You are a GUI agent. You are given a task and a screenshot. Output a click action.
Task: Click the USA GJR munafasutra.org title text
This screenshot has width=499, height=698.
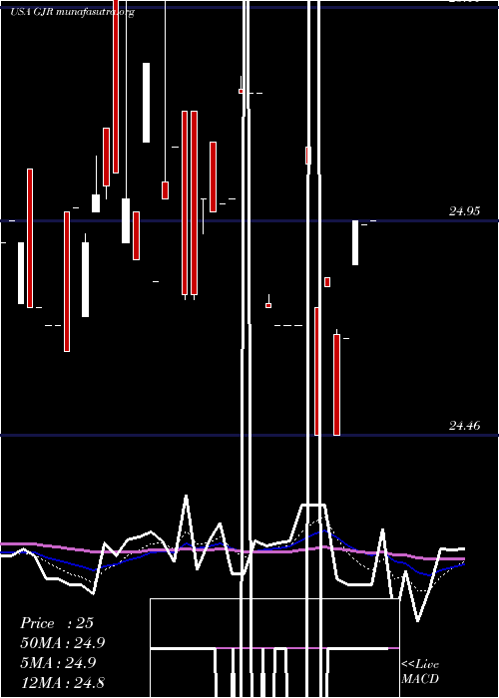tap(72, 12)
